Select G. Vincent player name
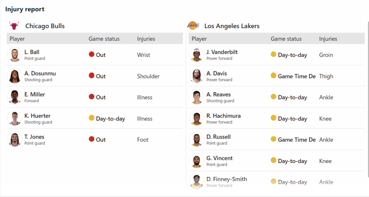369x197 pixels. [219, 158]
